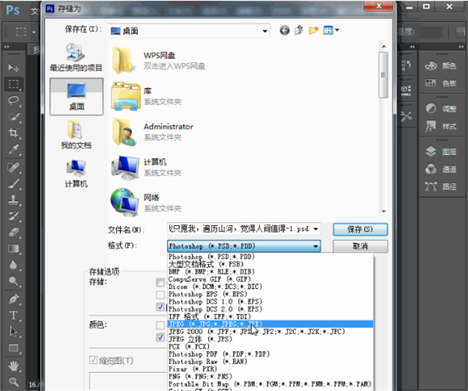Select the Brush tool

point(13,183)
